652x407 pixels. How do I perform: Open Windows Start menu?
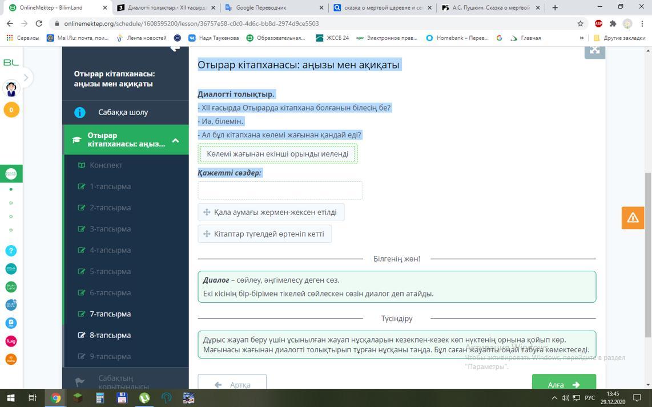tap(10, 398)
